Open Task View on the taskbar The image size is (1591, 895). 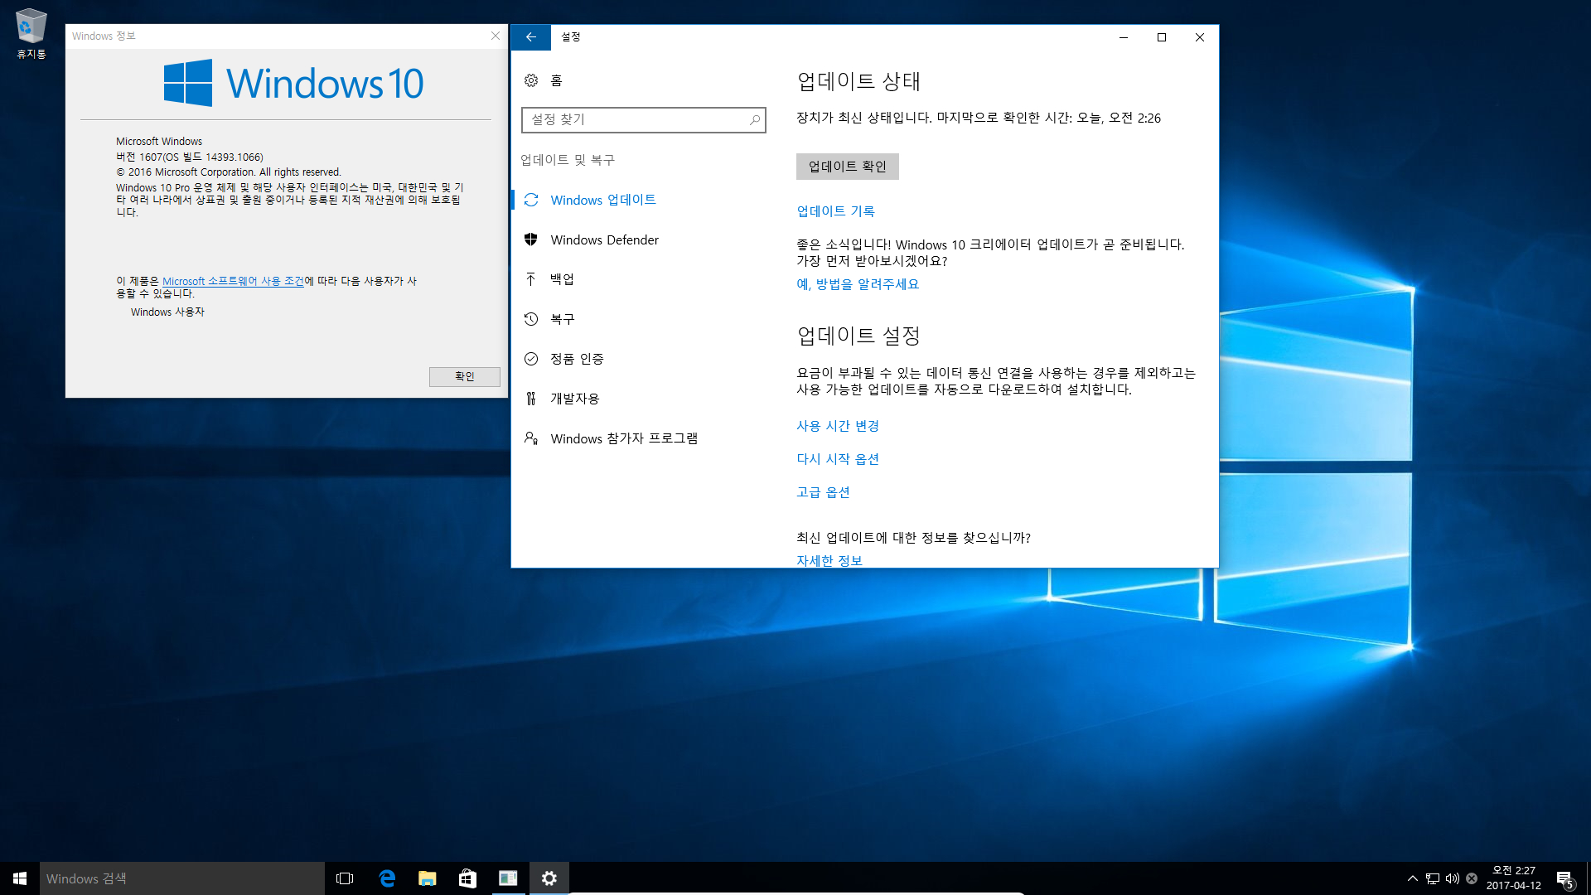point(345,878)
